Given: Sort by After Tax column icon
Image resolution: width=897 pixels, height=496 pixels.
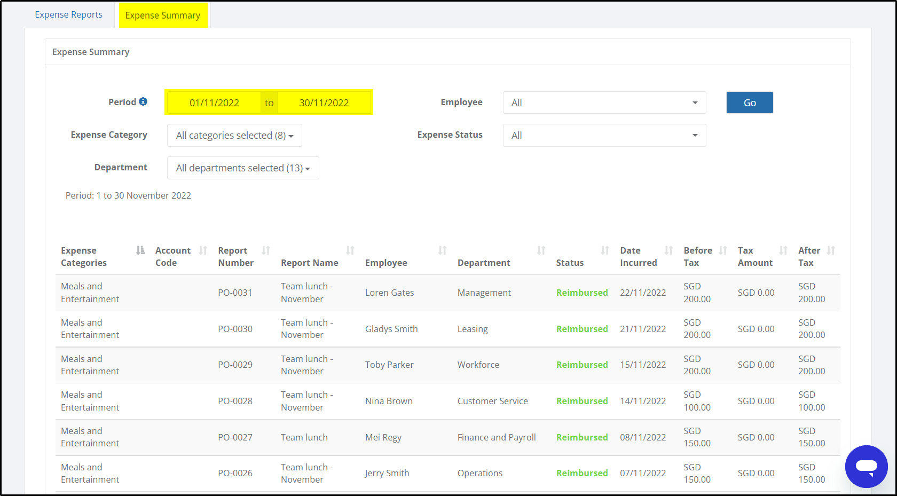Looking at the screenshot, I should click(831, 250).
